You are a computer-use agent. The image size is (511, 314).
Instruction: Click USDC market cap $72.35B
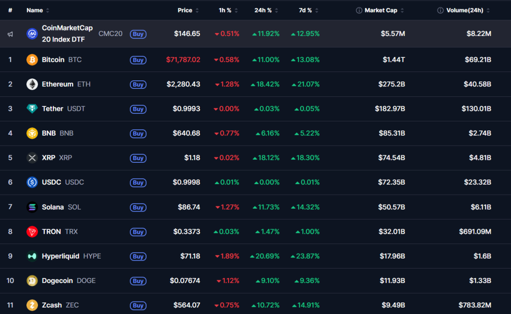391,182
